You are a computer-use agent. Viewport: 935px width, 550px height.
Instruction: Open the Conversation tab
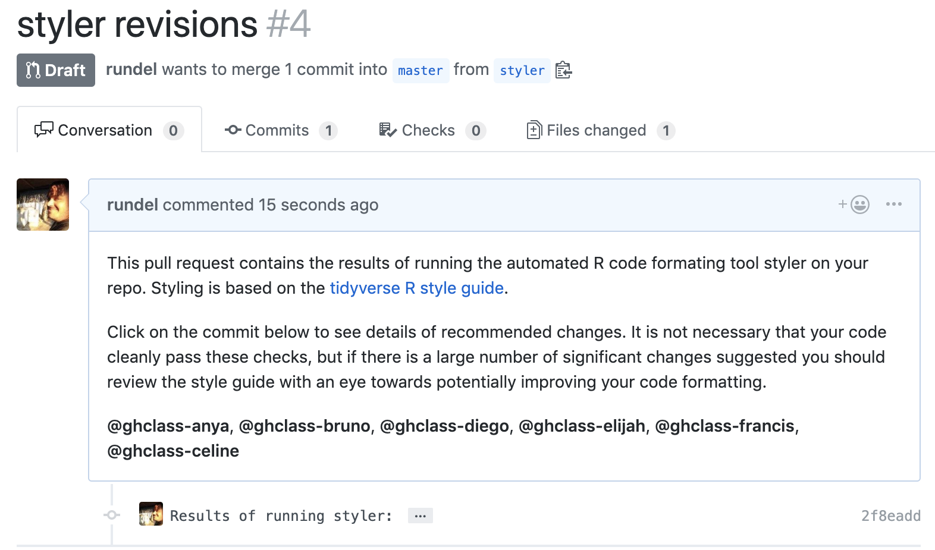click(109, 130)
